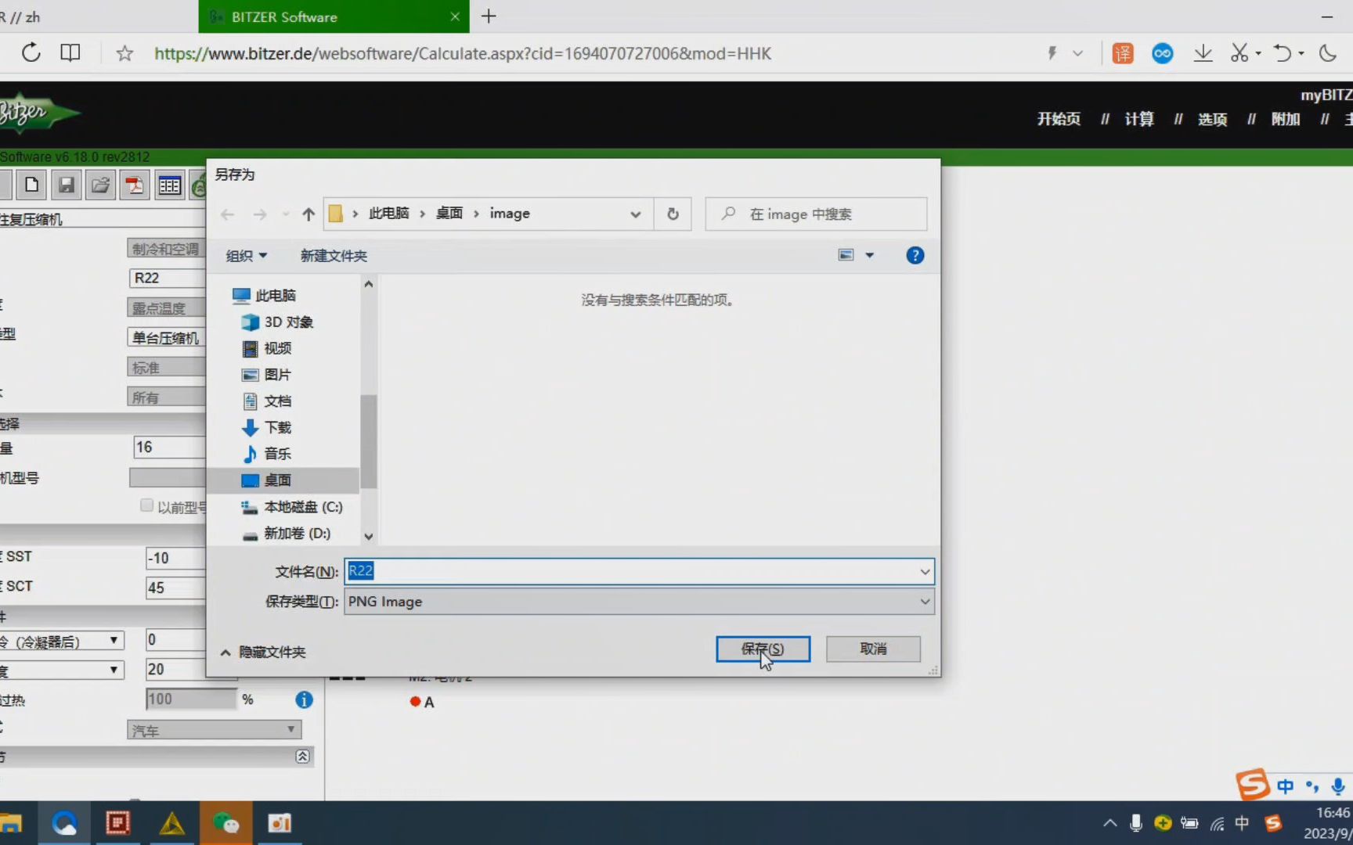The height and width of the screenshot is (845, 1353).
Task: Collapse the section with the double-chevron button
Action: [302, 756]
